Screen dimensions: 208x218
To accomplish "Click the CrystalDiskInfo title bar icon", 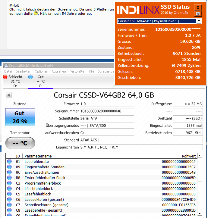I will [x=6, y=65].
